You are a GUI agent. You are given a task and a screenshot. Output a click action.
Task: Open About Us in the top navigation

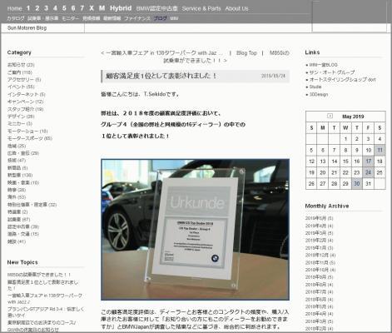click(x=236, y=8)
